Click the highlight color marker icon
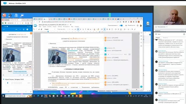 [98, 29]
